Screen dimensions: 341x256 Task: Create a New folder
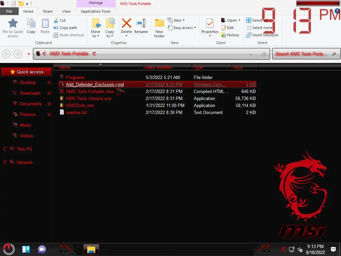tap(159, 28)
